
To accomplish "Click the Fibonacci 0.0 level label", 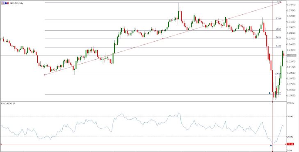I will [279, 1].
